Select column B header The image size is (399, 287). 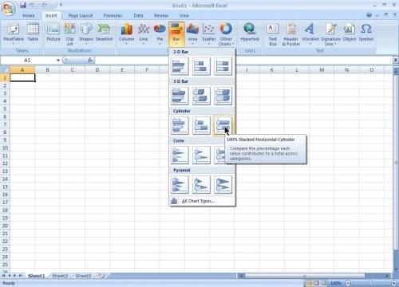click(x=47, y=70)
